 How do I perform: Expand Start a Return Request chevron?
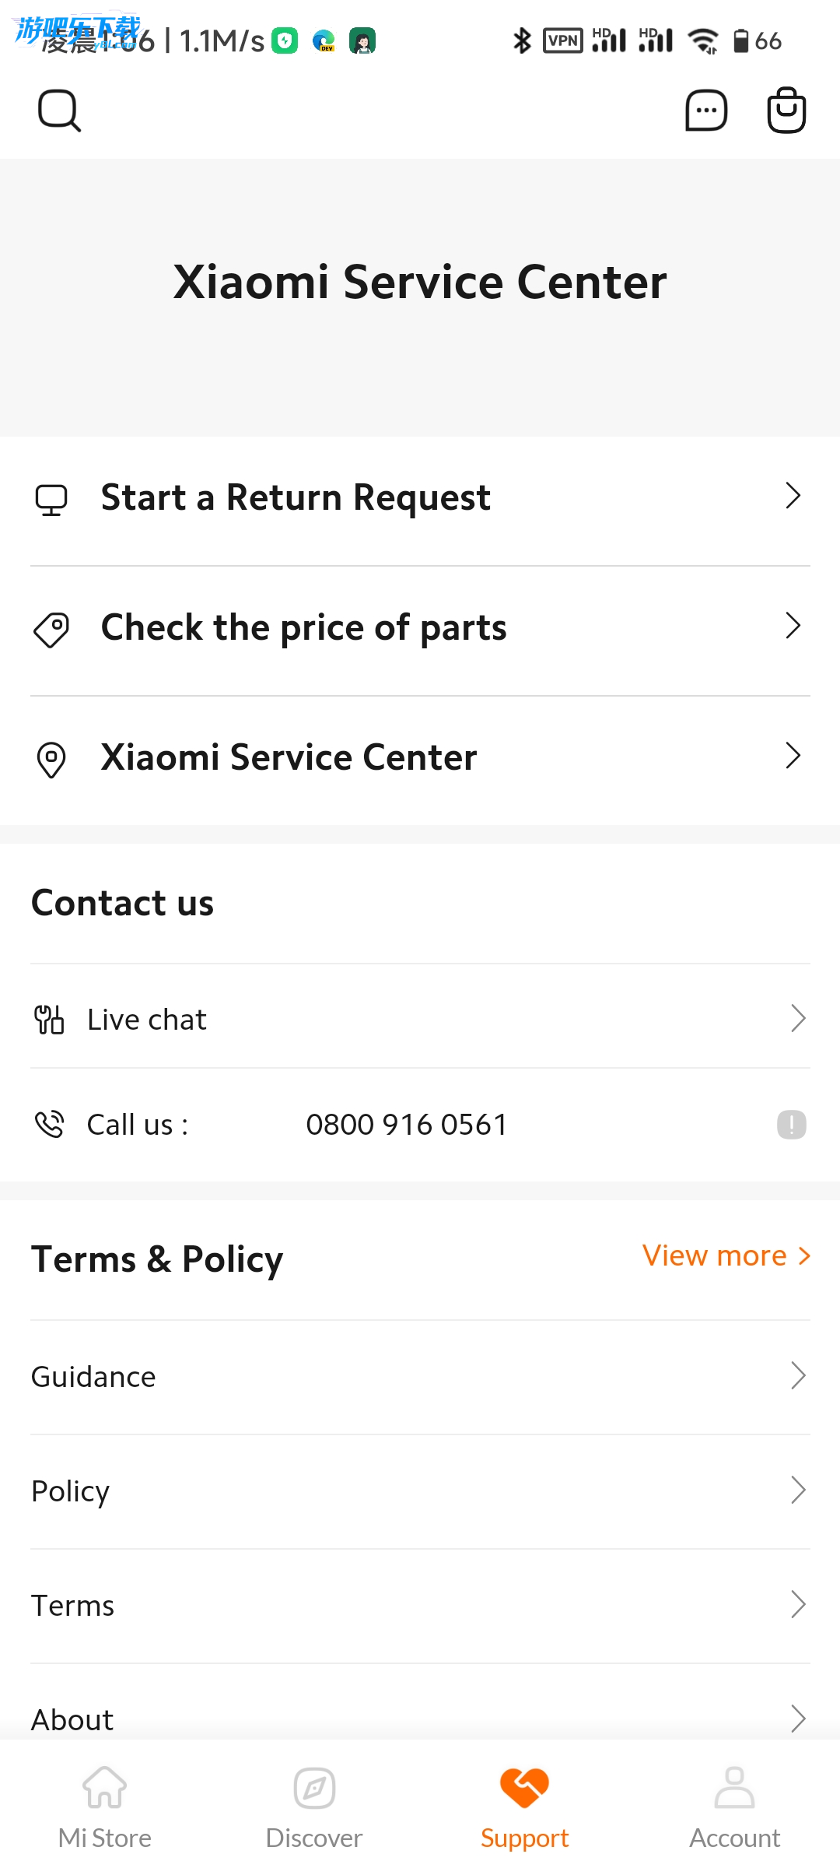793,496
